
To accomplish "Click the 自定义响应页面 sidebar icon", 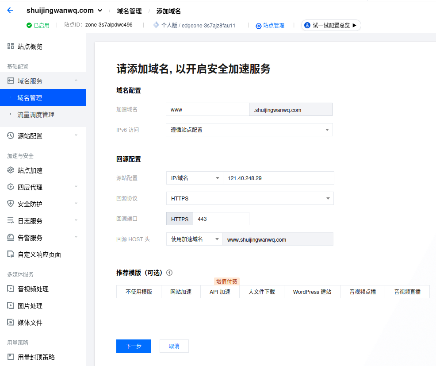I will (11, 254).
